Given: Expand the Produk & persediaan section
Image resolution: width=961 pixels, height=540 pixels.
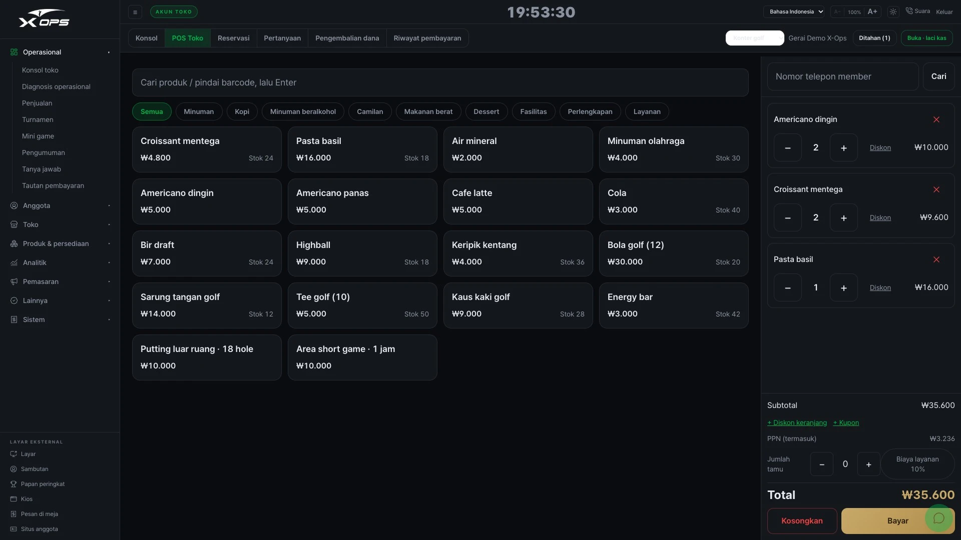Looking at the screenshot, I should tap(60, 243).
